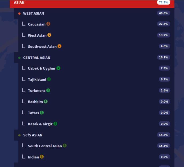
Task: Open the Turkmens info icon
Action: pyautogui.click(x=48, y=90)
